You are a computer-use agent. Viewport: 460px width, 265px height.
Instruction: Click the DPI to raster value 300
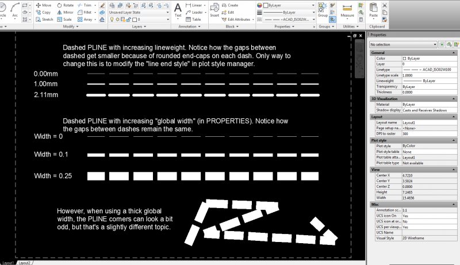[429, 134]
